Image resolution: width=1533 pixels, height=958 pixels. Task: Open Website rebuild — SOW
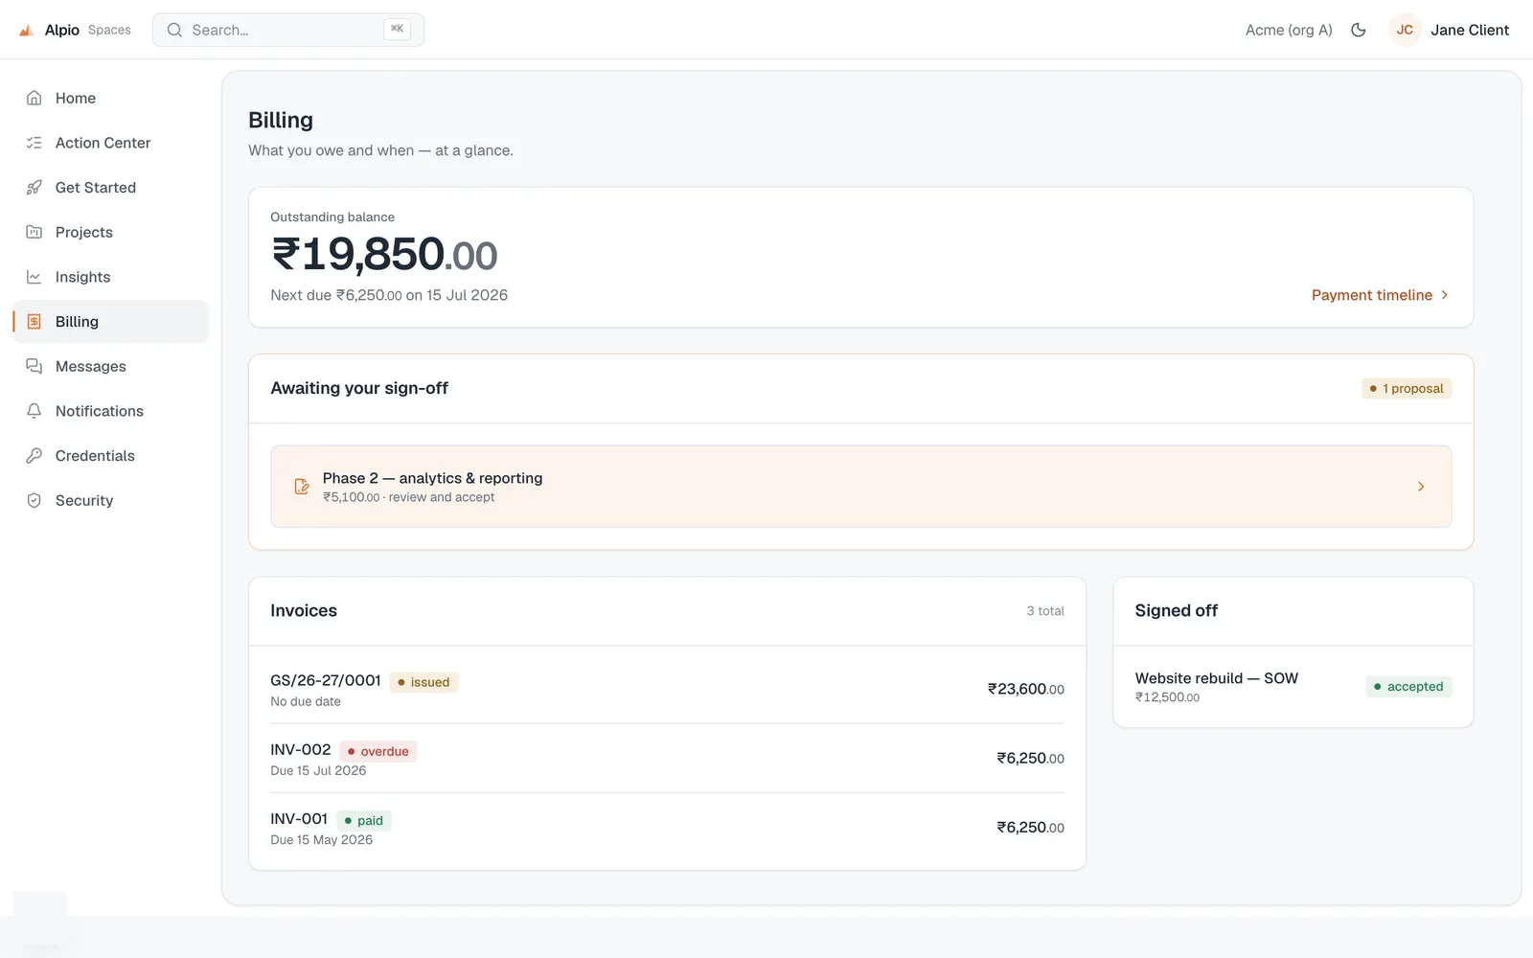[1293, 687]
